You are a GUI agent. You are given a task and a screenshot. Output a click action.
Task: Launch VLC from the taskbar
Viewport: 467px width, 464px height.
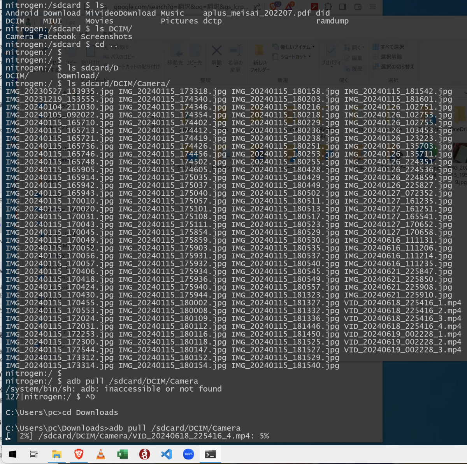pyautogui.click(x=101, y=454)
